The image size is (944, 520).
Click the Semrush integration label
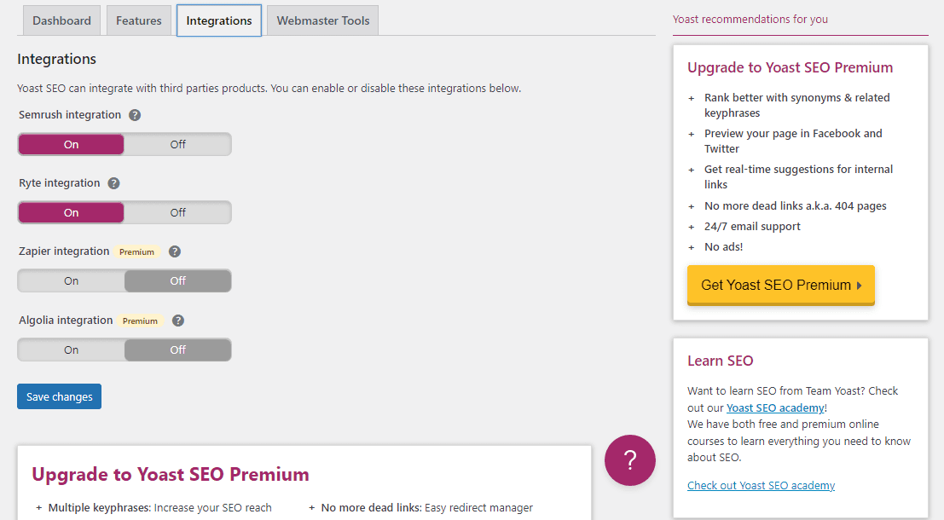[70, 115]
